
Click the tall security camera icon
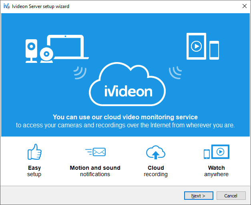[x=31, y=51]
